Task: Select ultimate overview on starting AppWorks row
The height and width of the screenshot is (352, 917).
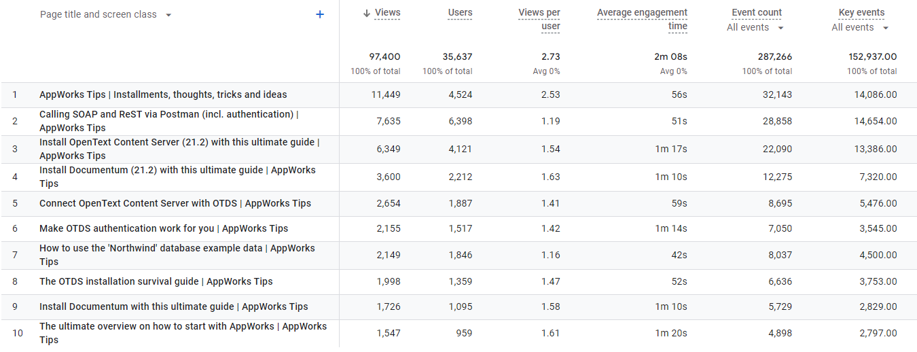Action: 183,333
